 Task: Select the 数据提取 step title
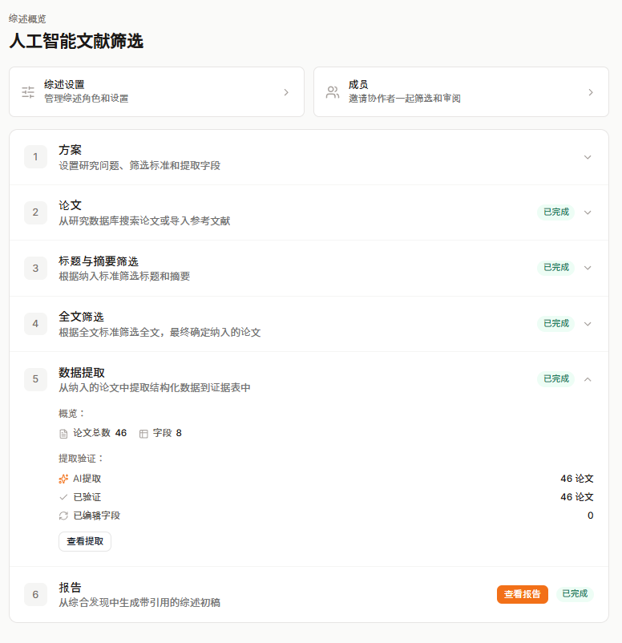tap(82, 373)
